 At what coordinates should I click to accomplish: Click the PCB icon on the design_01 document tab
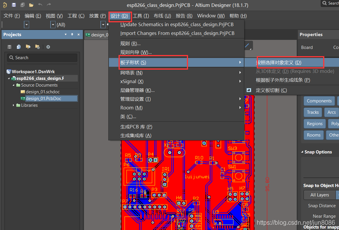click(88, 35)
